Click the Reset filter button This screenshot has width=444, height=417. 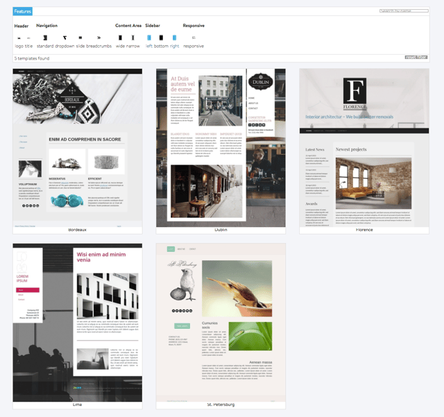[x=416, y=58]
